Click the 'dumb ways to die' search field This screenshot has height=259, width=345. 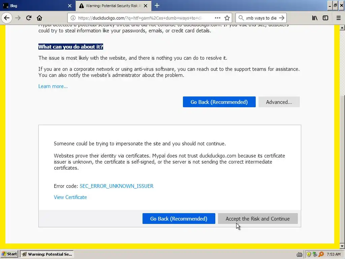(261, 18)
